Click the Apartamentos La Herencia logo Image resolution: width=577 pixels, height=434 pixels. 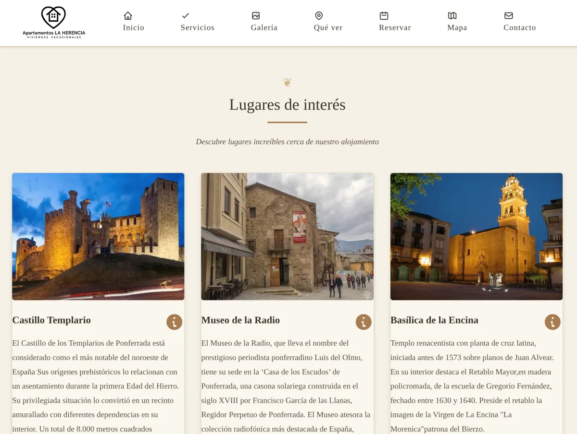click(x=53, y=22)
